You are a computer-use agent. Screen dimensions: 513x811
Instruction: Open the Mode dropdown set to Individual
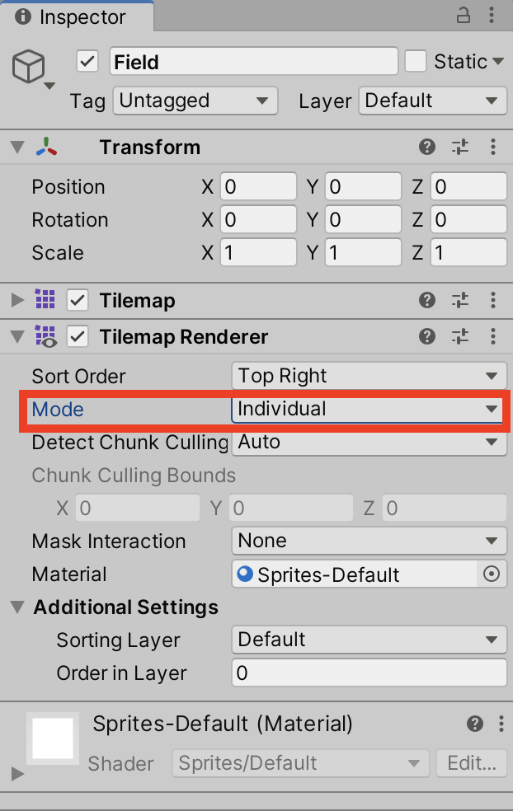(369, 410)
